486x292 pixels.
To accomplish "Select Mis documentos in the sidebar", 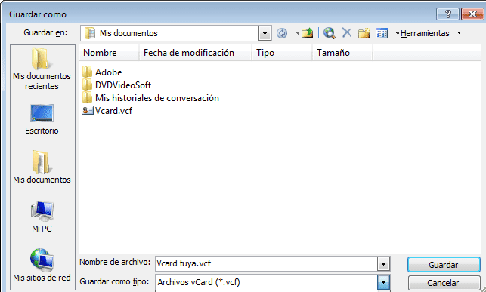I will click(x=42, y=167).
